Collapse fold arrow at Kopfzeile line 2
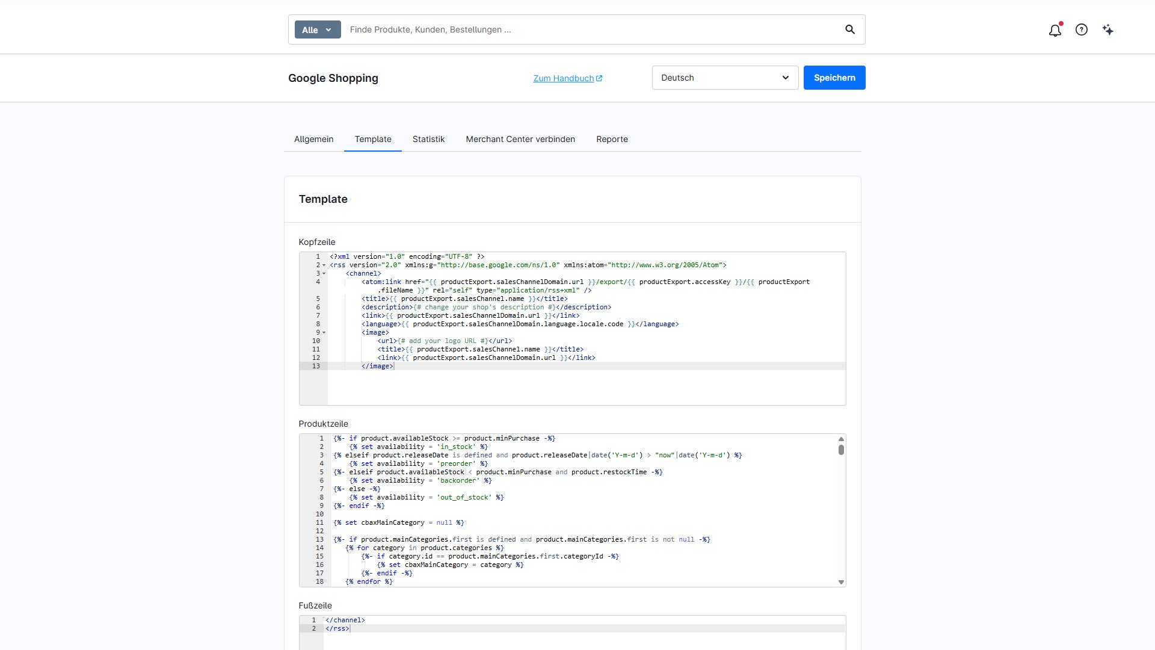Viewport: 1155px width, 650px height. [x=324, y=265]
